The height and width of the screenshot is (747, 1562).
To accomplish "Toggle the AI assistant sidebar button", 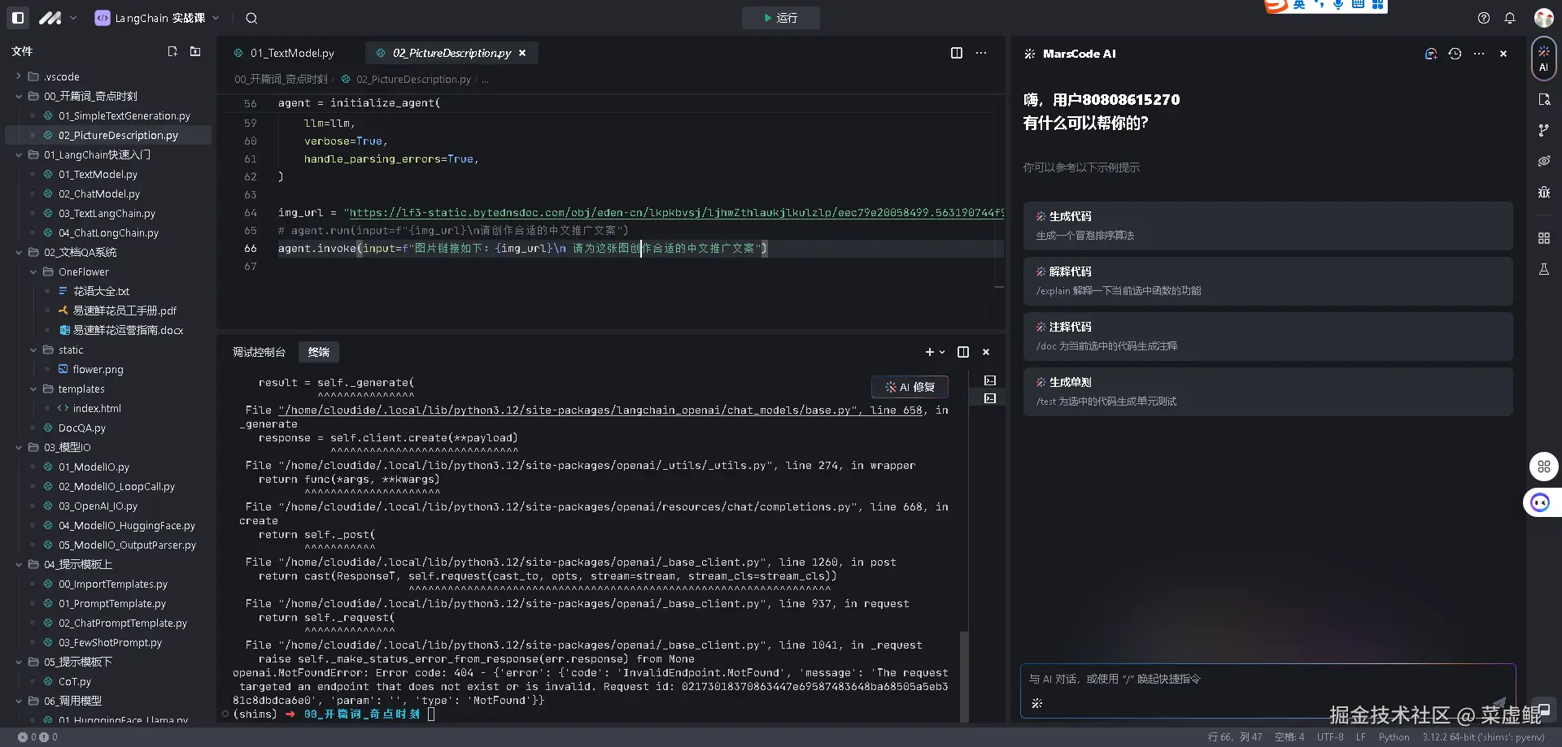I will (1543, 59).
